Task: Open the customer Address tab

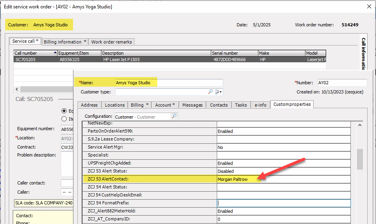Action: (89, 105)
